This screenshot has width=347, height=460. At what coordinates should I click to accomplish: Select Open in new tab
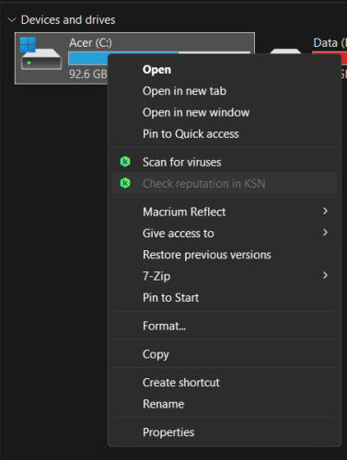point(225,91)
